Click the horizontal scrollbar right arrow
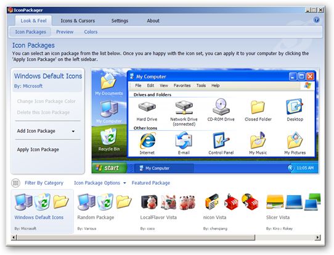 (318, 237)
